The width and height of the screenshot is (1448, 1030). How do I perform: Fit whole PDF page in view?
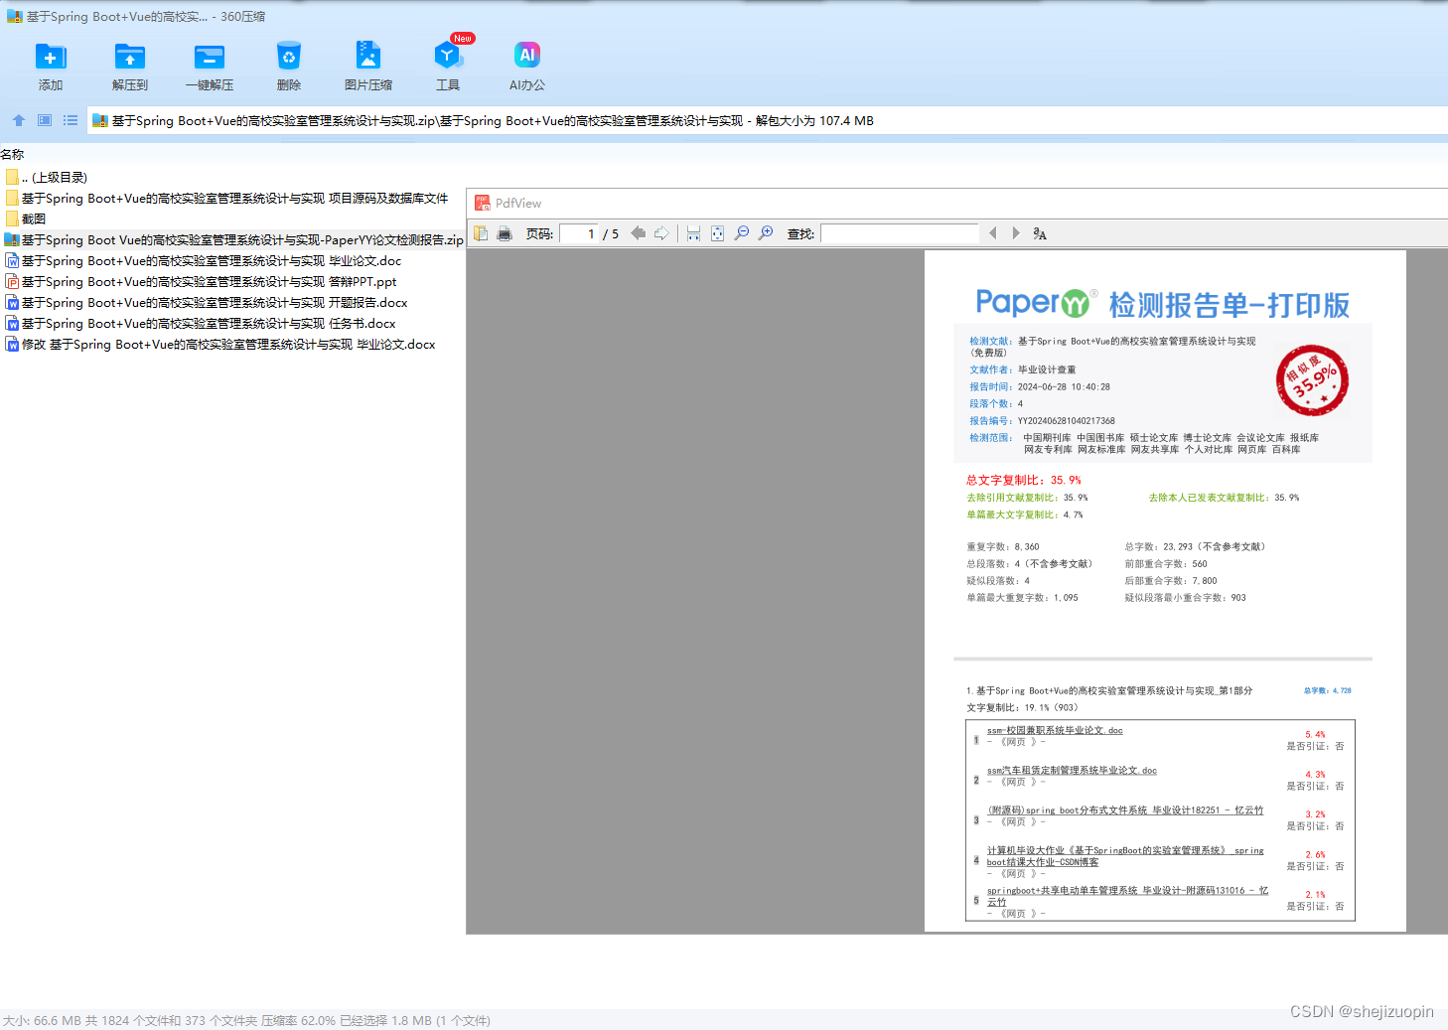[x=717, y=233]
